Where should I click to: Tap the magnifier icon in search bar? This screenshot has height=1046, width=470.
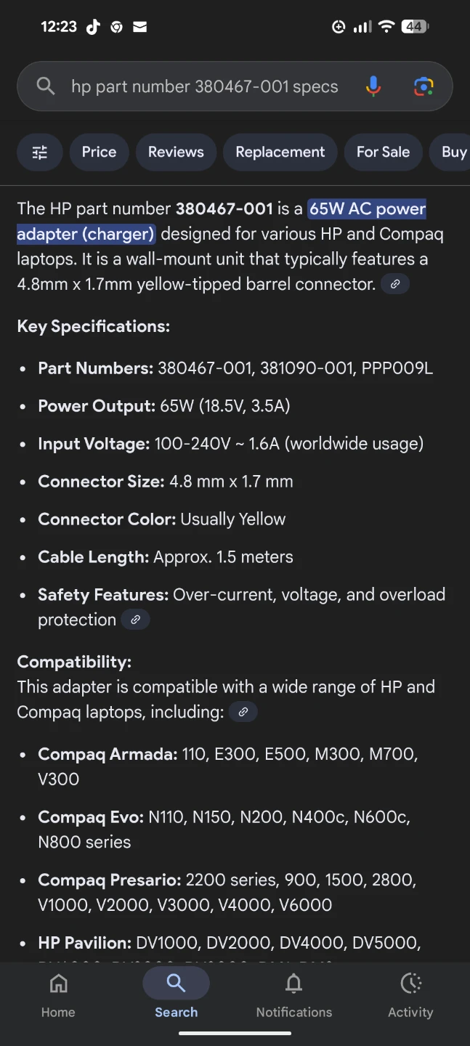click(46, 86)
